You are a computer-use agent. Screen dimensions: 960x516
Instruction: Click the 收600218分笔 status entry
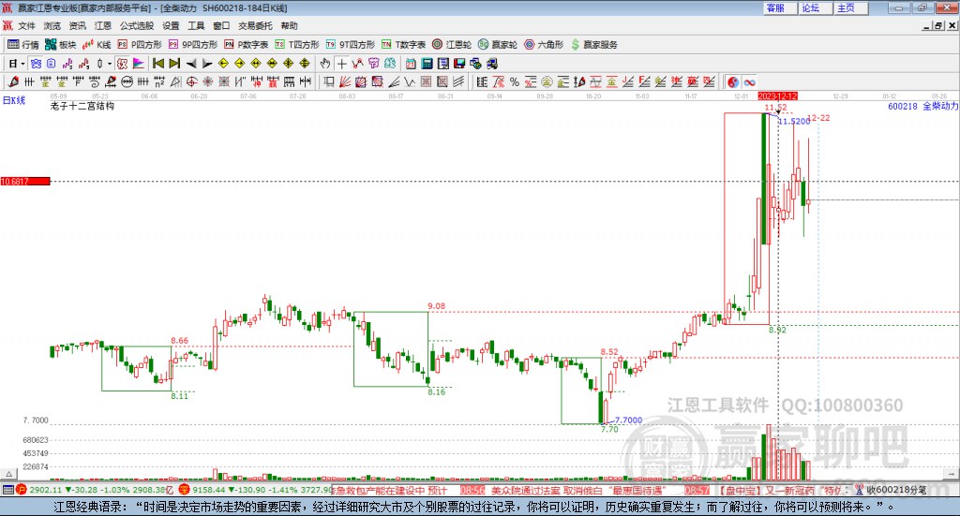tap(891, 490)
